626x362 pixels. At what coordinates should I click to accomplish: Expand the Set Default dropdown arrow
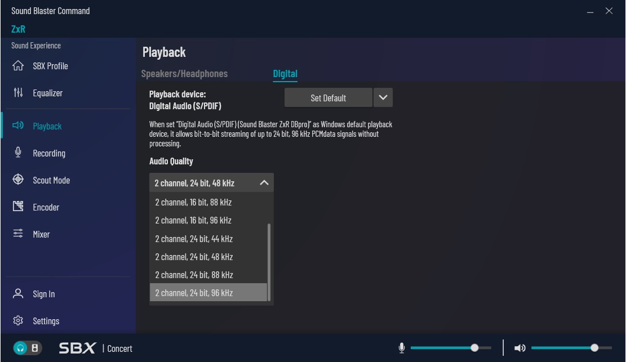[383, 97]
